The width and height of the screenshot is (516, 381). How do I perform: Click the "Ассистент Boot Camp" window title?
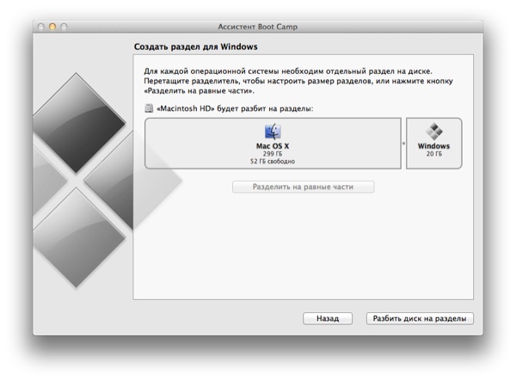(258, 27)
